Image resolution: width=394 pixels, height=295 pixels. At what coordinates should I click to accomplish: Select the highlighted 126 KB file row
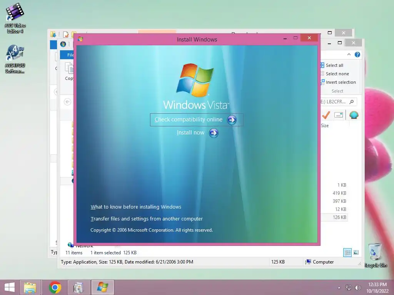pyautogui.click(x=334, y=217)
